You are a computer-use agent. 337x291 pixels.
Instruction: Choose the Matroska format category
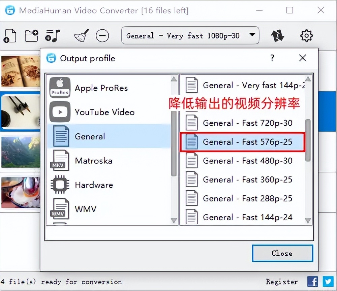click(x=93, y=161)
